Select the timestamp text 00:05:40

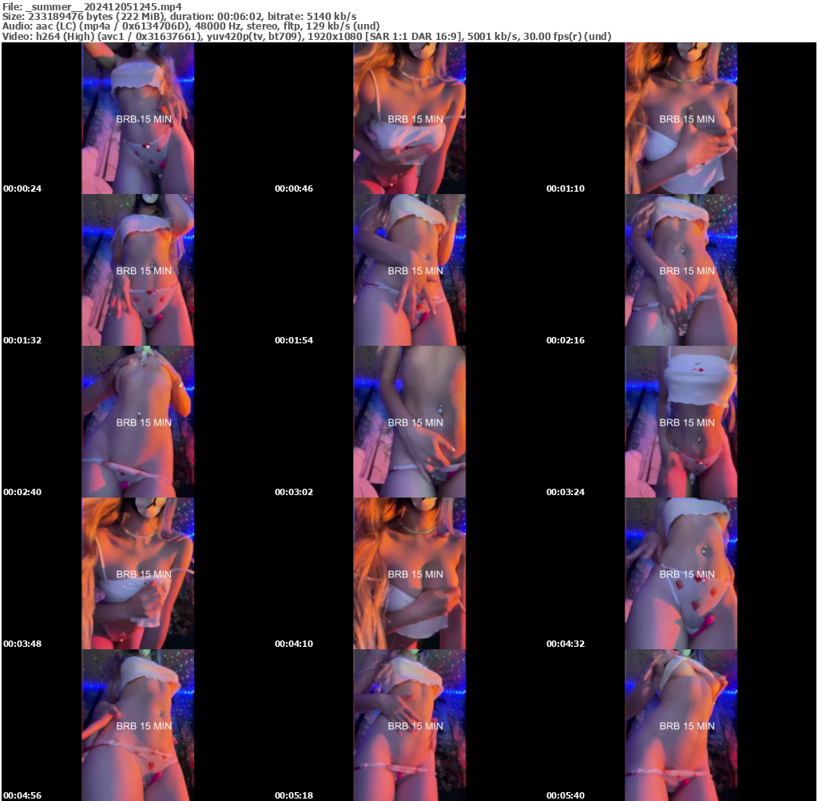coord(565,795)
